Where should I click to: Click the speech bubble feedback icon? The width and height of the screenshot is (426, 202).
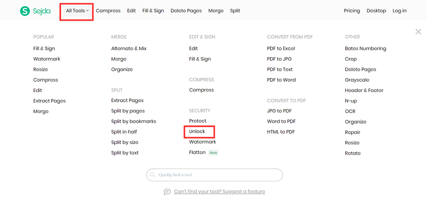coord(167,192)
